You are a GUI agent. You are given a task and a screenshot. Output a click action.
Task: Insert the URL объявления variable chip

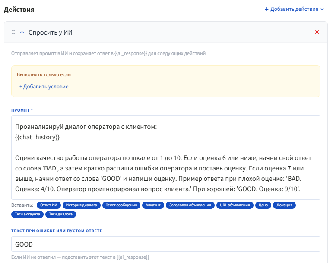(x=235, y=205)
